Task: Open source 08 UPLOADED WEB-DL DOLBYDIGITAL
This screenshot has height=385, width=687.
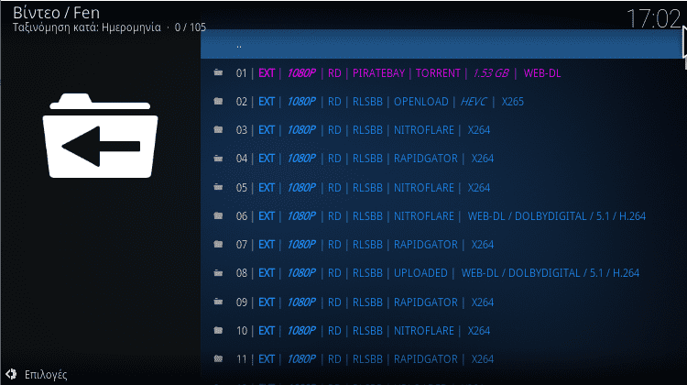Action: pos(442,273)
